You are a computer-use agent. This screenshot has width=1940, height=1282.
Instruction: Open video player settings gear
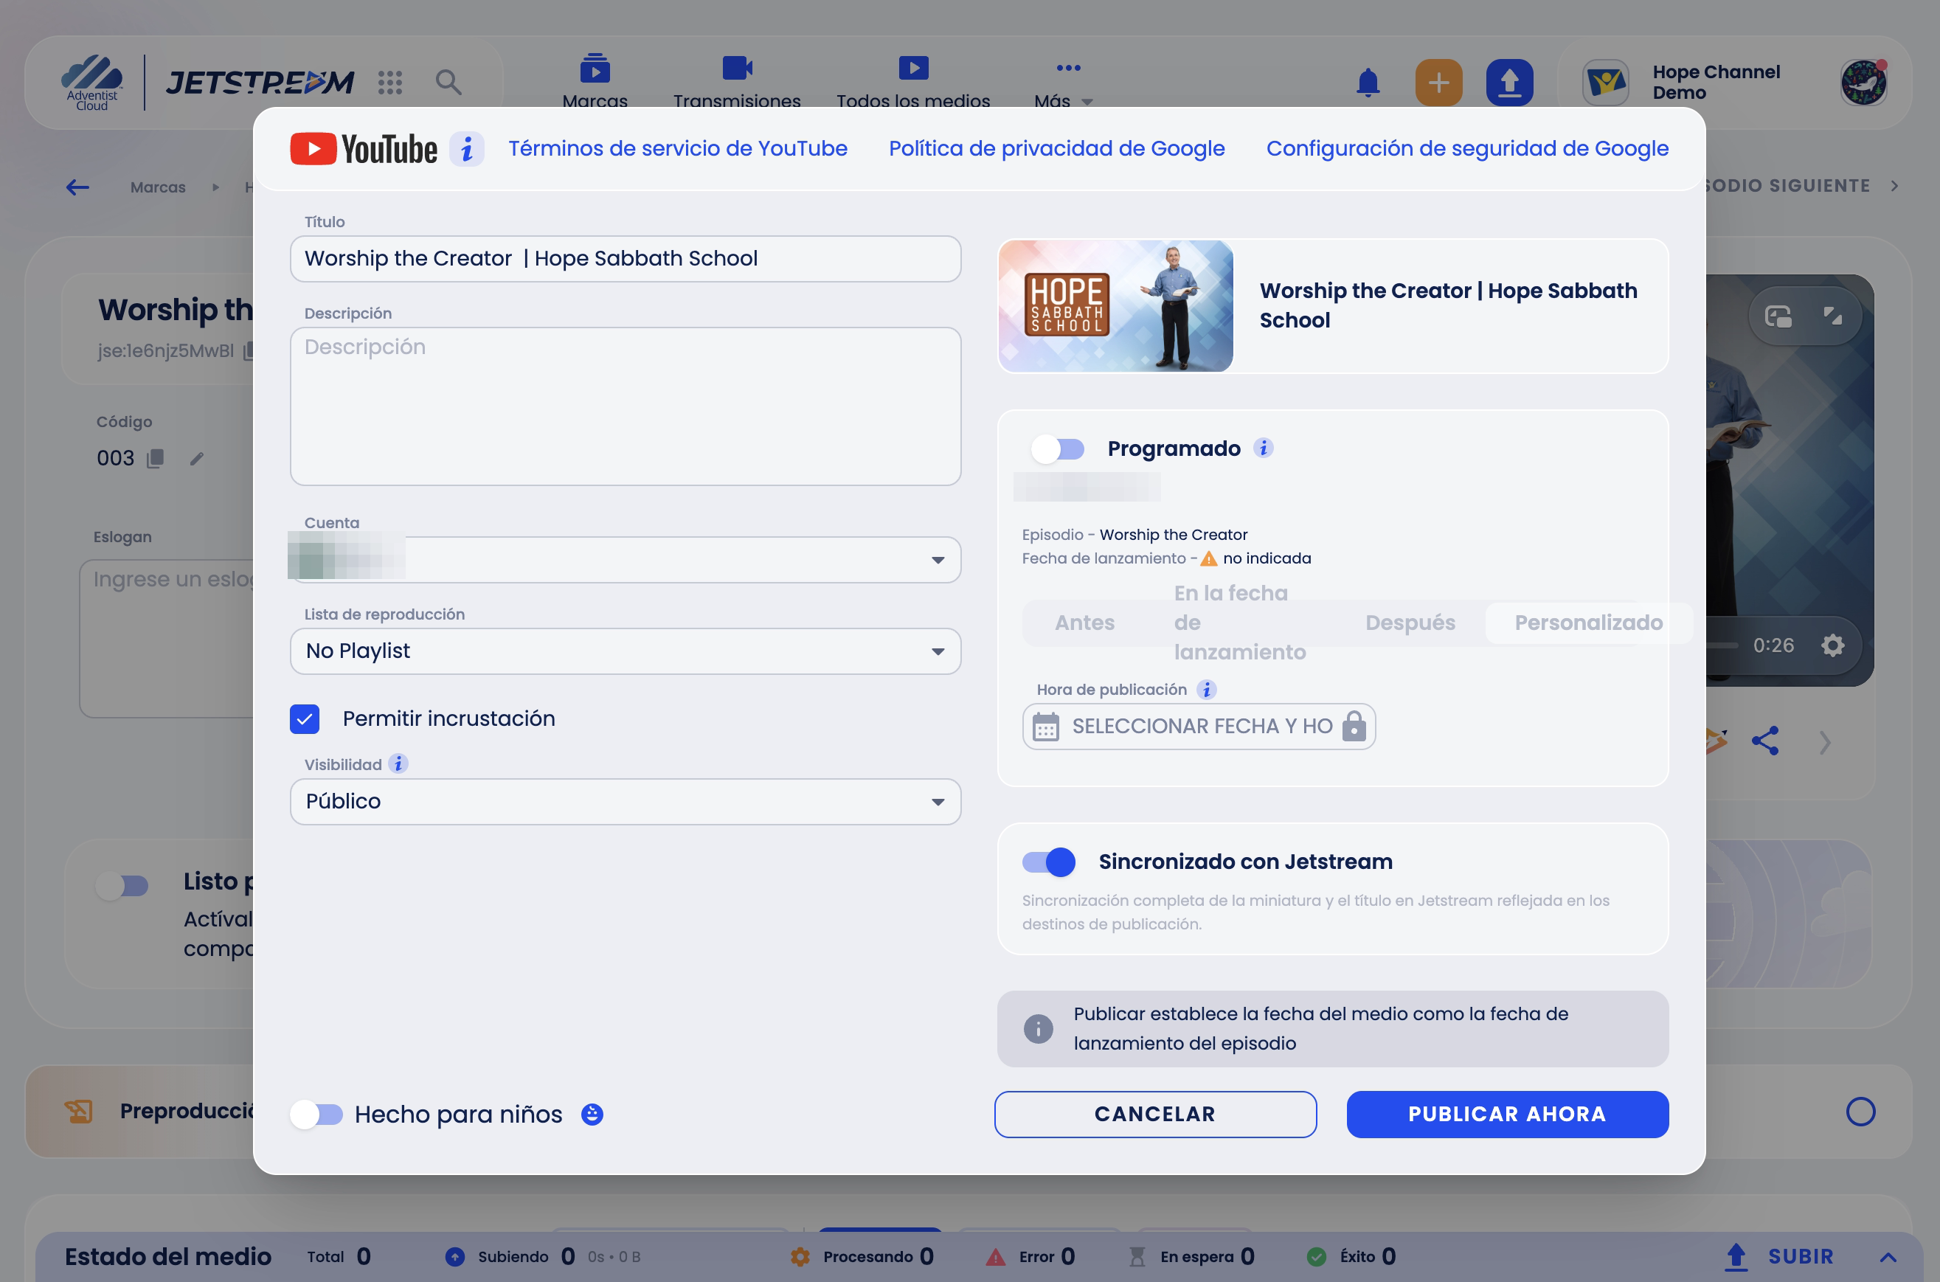[1832, 645]
